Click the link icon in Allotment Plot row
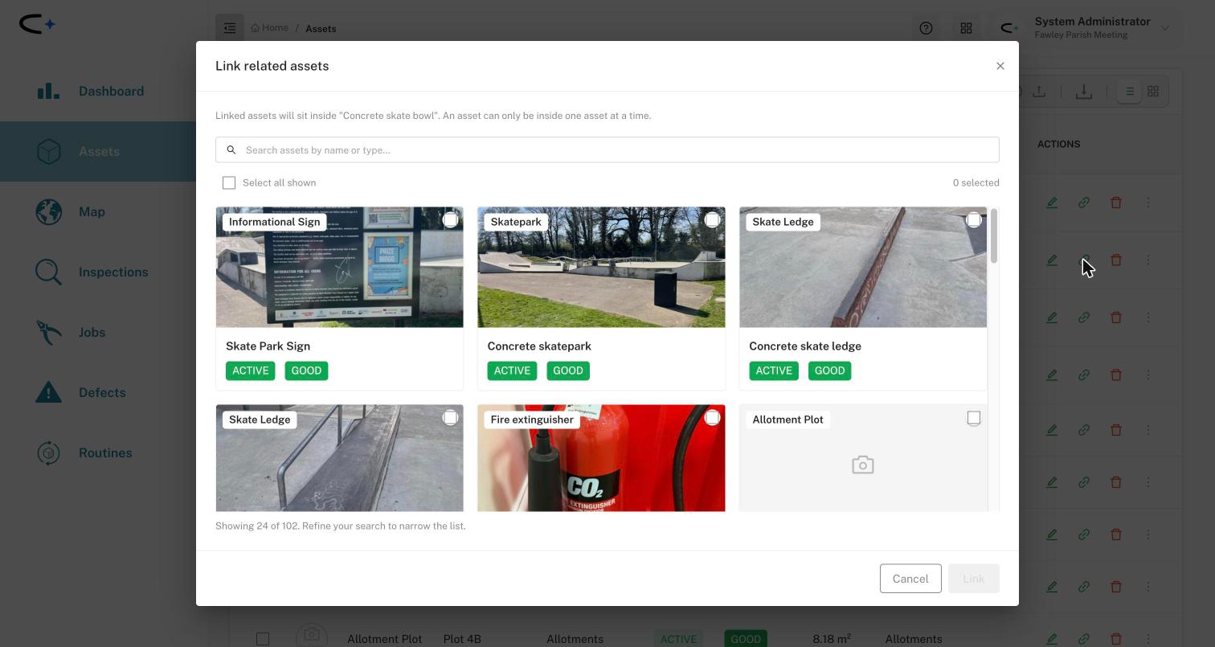Viewport: 1215px width, 647px height. [x=1084, y=639]
